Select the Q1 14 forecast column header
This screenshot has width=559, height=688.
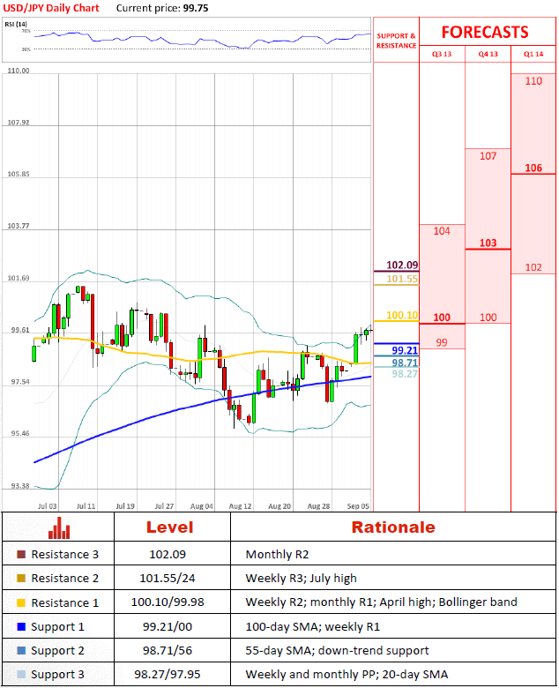(x=533, y=54)
